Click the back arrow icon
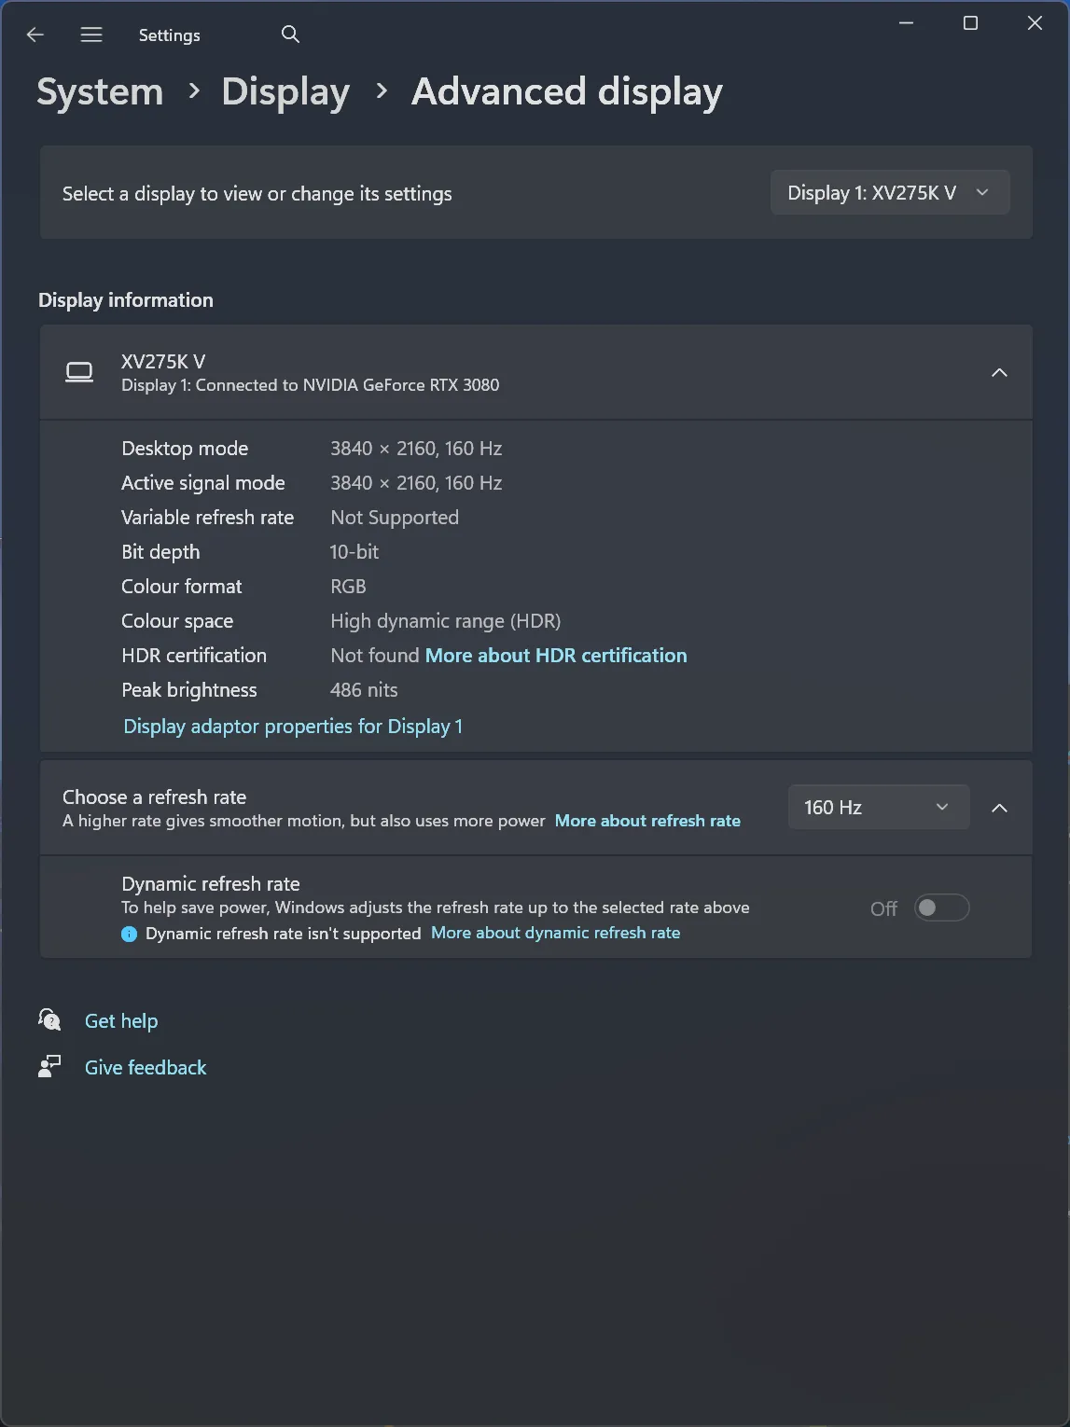 click(35, 35)
